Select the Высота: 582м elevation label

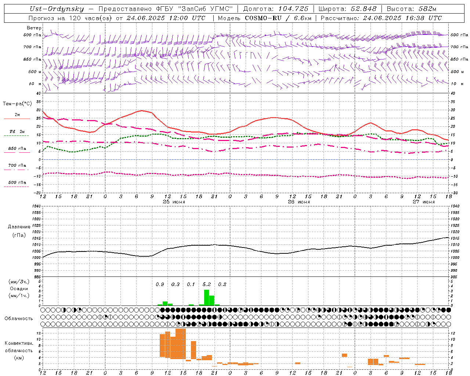pos(412,9)
